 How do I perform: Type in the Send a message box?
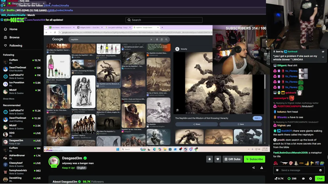[x=299, y=170]
